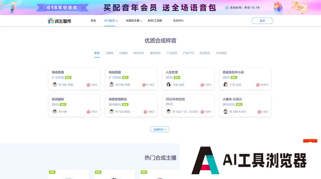Click the 618年中狂欢 banner ribbon
The width and height of the screenshot is (321, 179).
pos(62,7)
